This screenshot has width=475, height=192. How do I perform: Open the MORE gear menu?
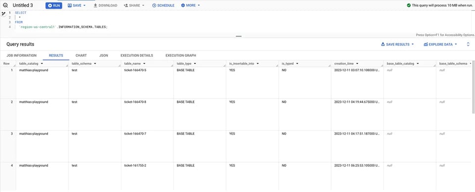tap(190, 5)
